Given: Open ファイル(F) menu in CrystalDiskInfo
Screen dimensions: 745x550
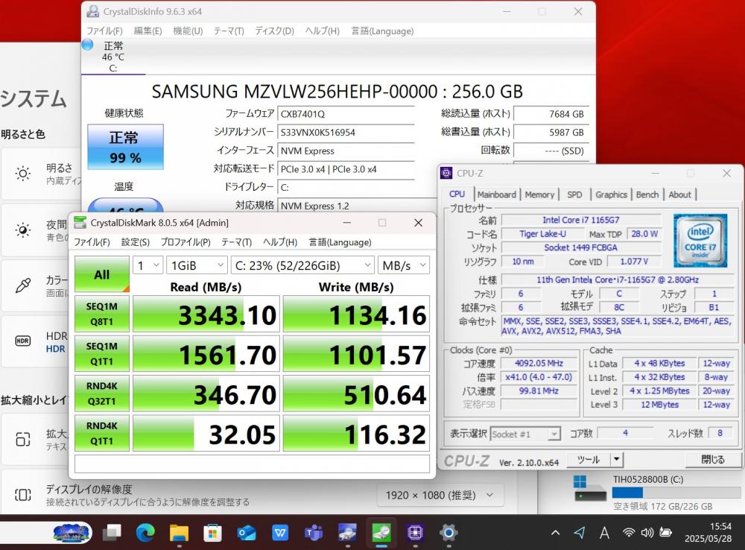Looking at the screenshot, I should click(104, 31).
